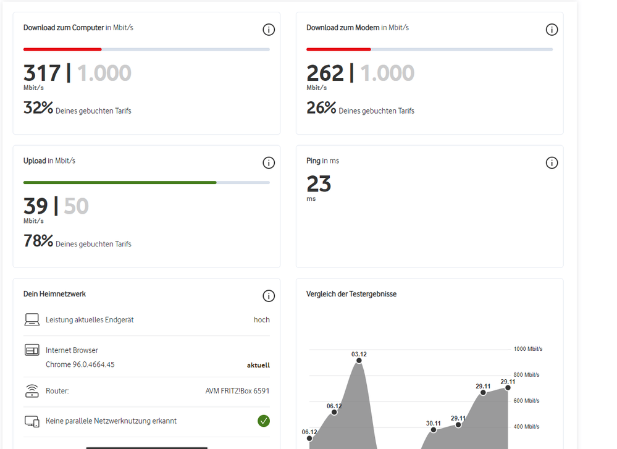
Task: Click the 'AVM FRITZ!Box 6591' router name
Action: coord(237,391)
